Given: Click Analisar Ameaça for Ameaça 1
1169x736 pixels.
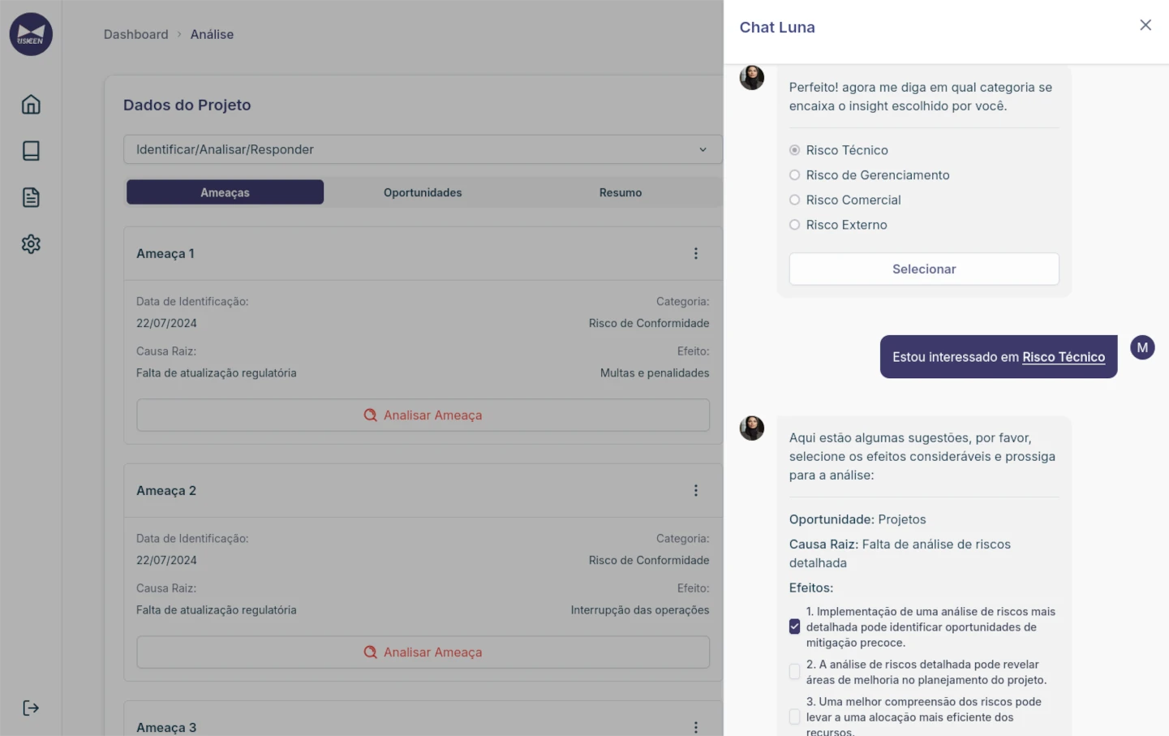Looking at the screenshot, I should point(423,415).
